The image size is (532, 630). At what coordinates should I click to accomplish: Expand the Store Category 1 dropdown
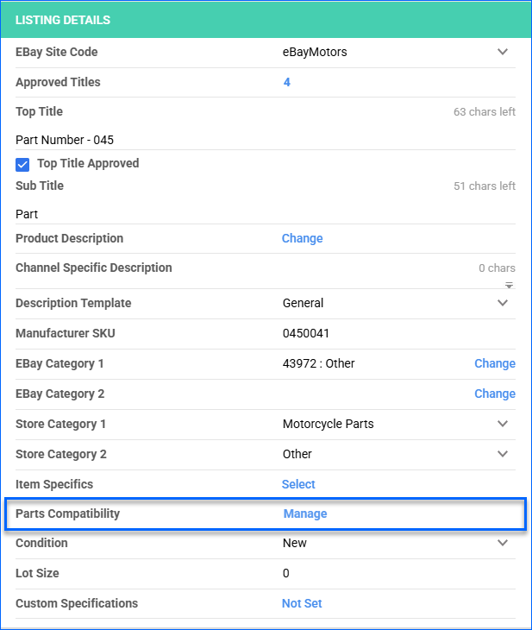pyautogui.click(x=503, y=425)
